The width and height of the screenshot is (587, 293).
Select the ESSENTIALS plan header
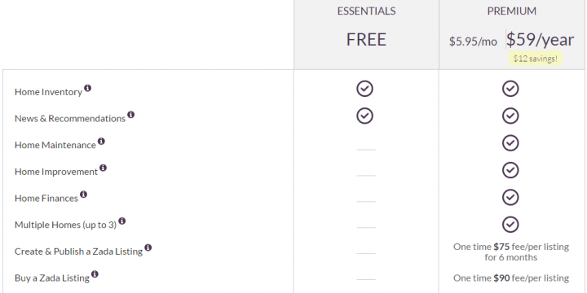coord(366,11)
